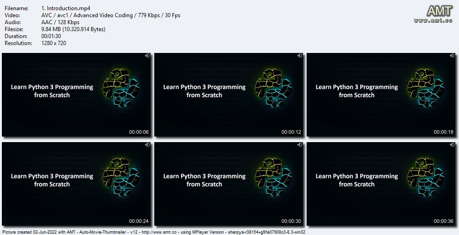The height and width of the screenshot is (235, 459).
Task: Click the resolution value 1280 x 720
Action: (54, 43)
